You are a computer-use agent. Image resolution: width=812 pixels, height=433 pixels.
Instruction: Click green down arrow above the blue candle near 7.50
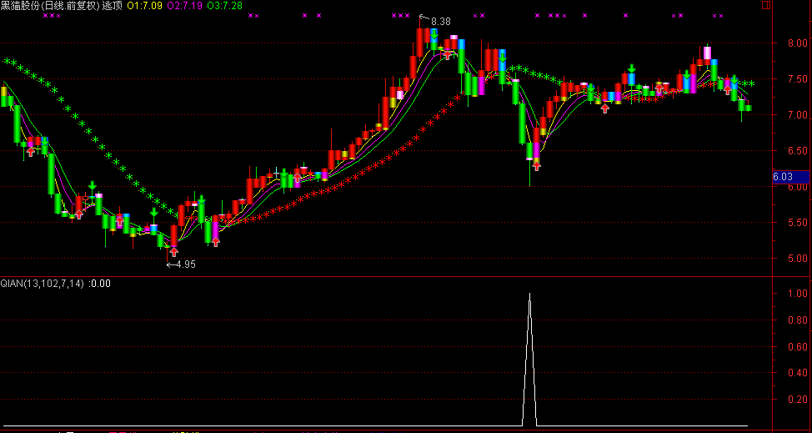tap(632, 68)
